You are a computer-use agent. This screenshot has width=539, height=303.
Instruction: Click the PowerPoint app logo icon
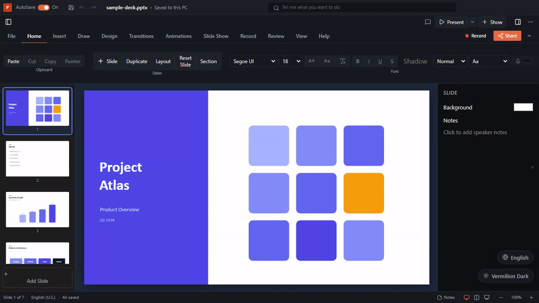click(7, 7)
